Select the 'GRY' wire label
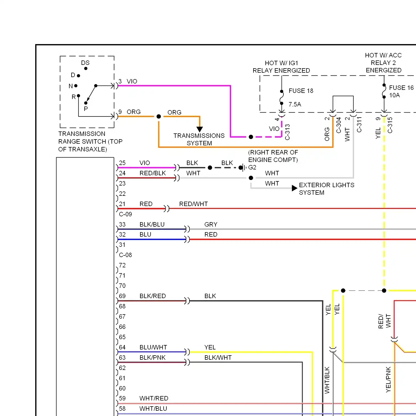 pos(211,224)
